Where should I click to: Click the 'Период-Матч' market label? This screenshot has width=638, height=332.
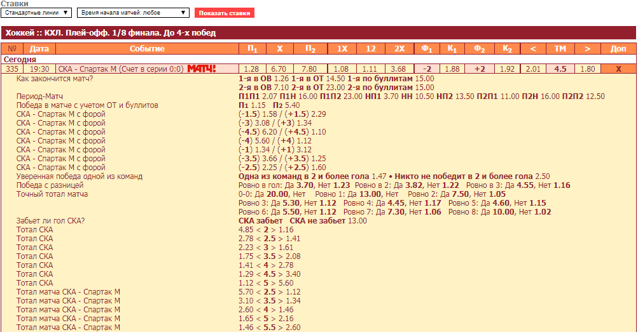pos(39,96)
